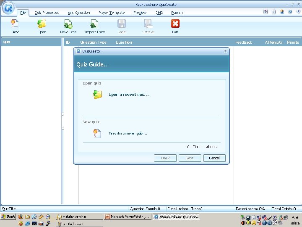Click the Question column header
The image size is (302, 227).
click(124, 42)
